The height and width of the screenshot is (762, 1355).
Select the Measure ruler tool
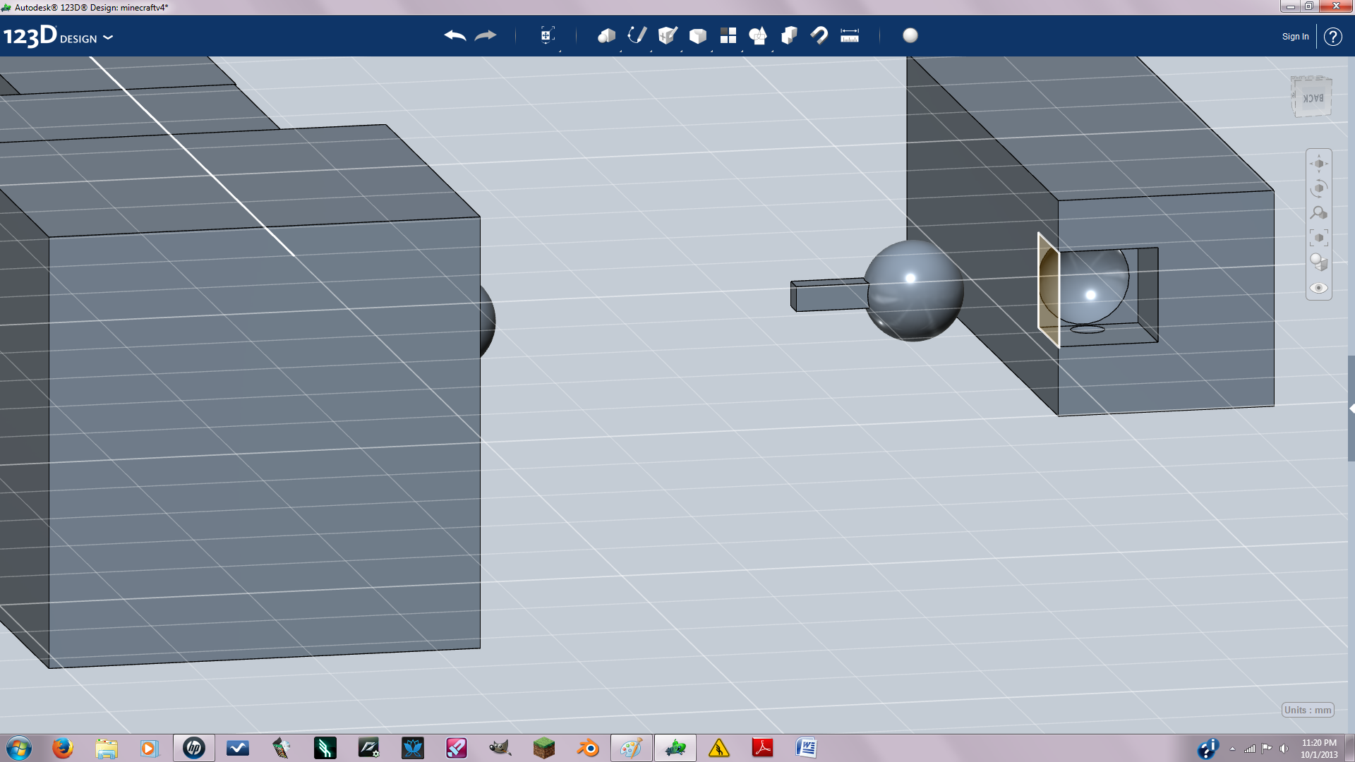tap(850, 35)
